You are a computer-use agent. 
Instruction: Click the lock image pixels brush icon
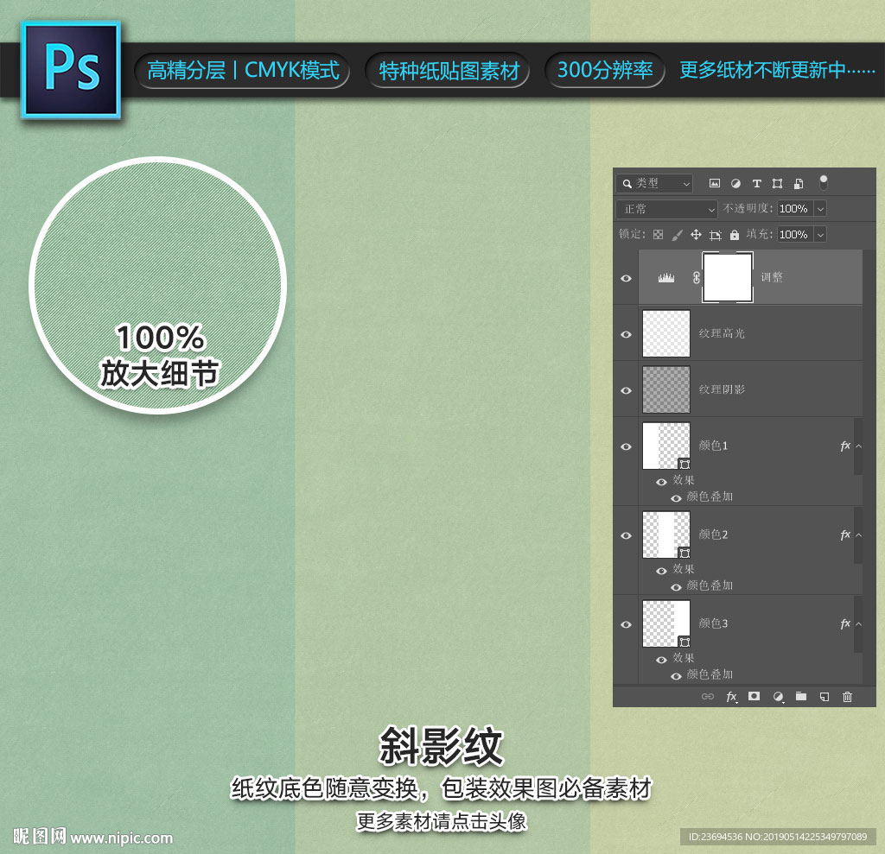677,235
